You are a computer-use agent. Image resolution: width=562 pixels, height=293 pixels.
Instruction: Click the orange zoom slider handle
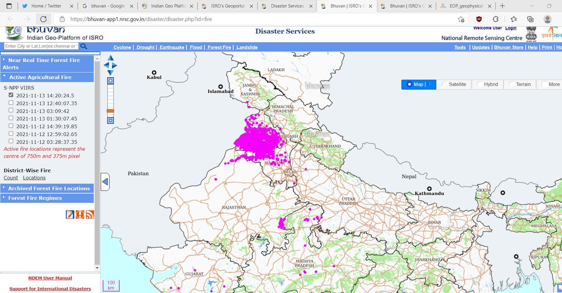[x=111, y=111]
